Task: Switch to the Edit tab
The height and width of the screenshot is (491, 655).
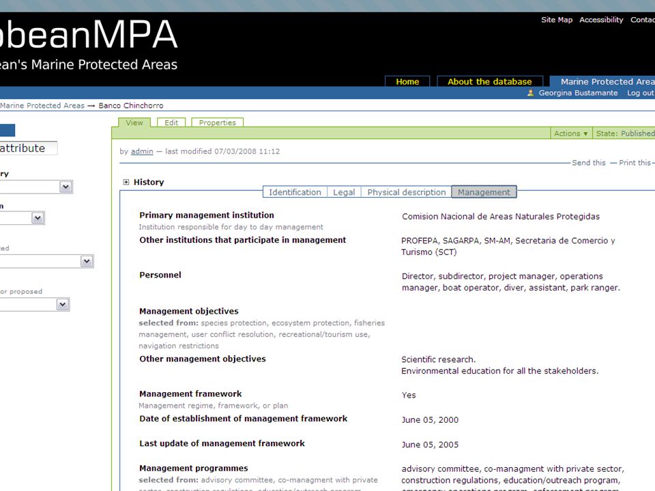Action: click(x=171, y=122)
